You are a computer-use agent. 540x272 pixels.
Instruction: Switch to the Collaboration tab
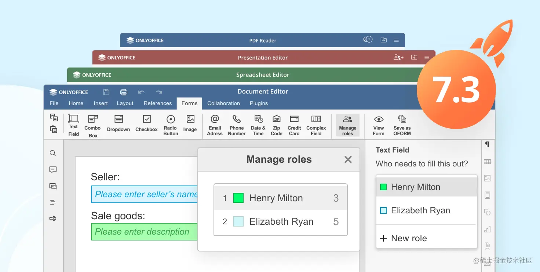pos(223,103)
